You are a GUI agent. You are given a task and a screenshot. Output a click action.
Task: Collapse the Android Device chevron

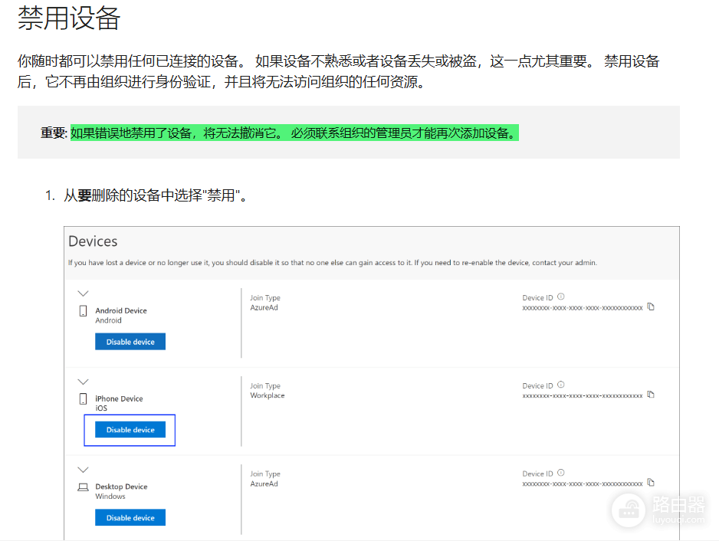[83, 293]
